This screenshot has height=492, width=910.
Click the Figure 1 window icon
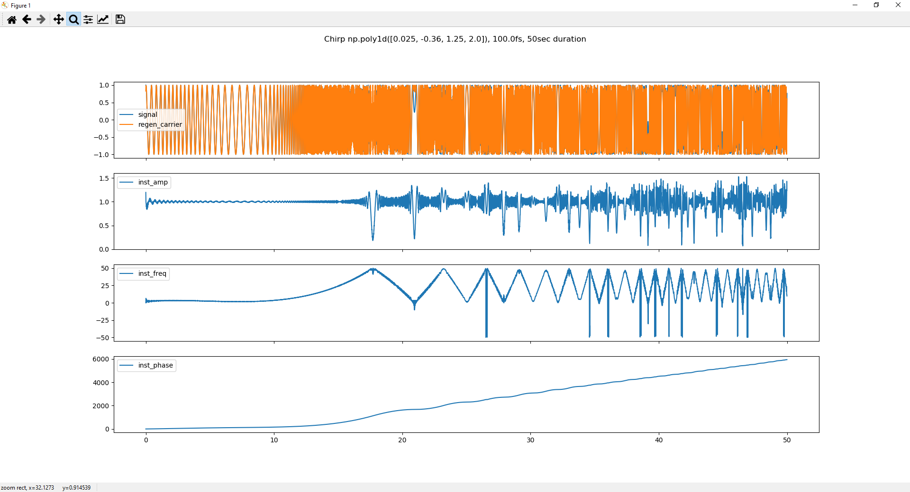[5, 5]
